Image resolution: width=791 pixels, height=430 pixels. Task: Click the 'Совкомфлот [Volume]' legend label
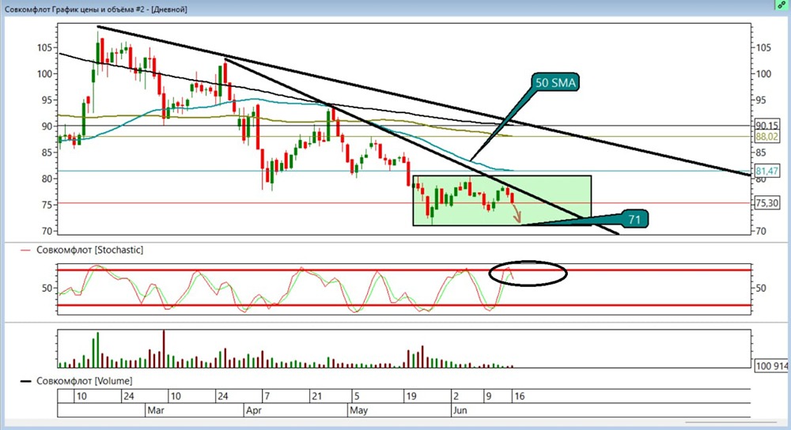(x=85, y=381)
